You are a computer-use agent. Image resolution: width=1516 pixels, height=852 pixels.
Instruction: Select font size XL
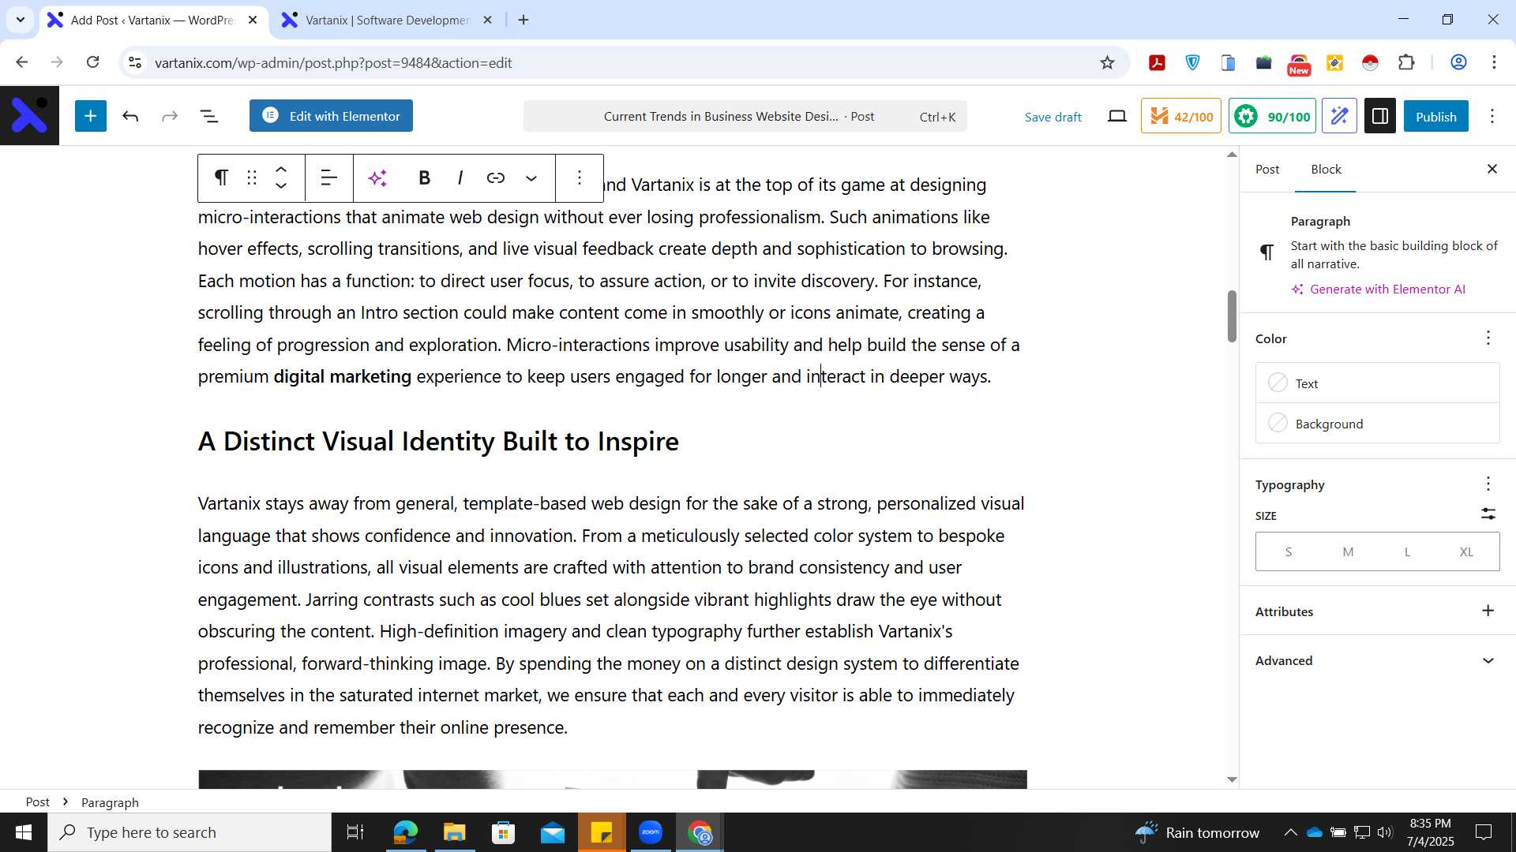pyautogui.click(x=1466, y=552)
